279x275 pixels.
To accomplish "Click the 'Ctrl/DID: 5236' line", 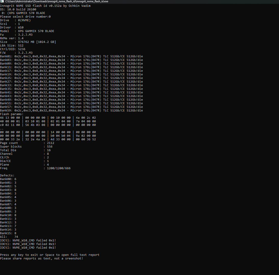I will (13, 49).
